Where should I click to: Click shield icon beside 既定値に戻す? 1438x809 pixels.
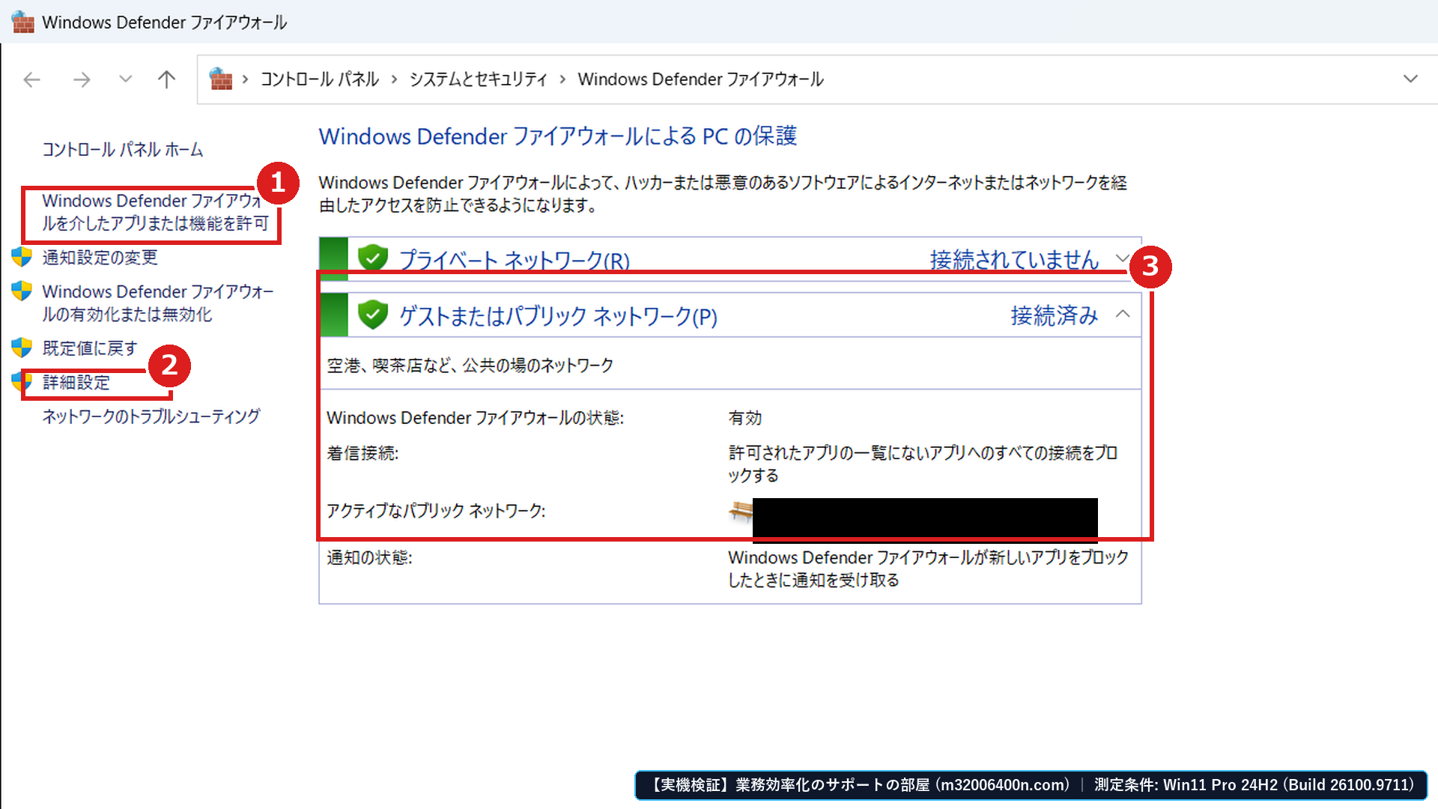22,348
